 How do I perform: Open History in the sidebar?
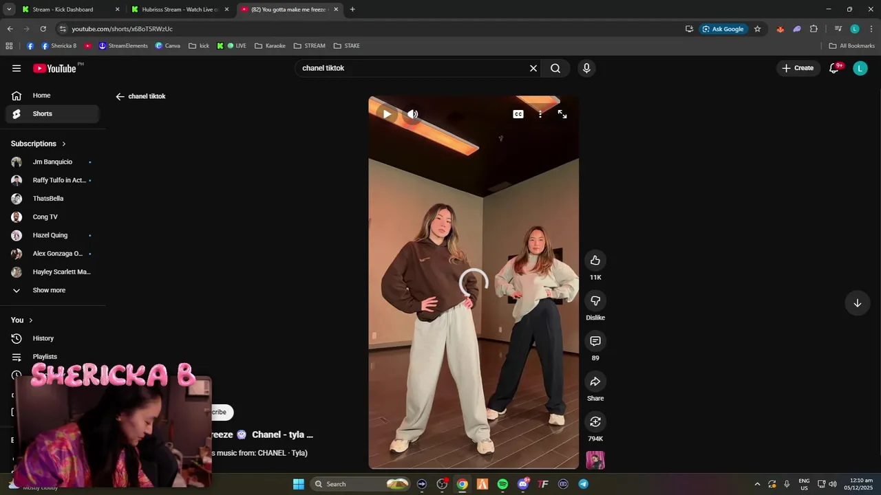click(x=52, y=338)
